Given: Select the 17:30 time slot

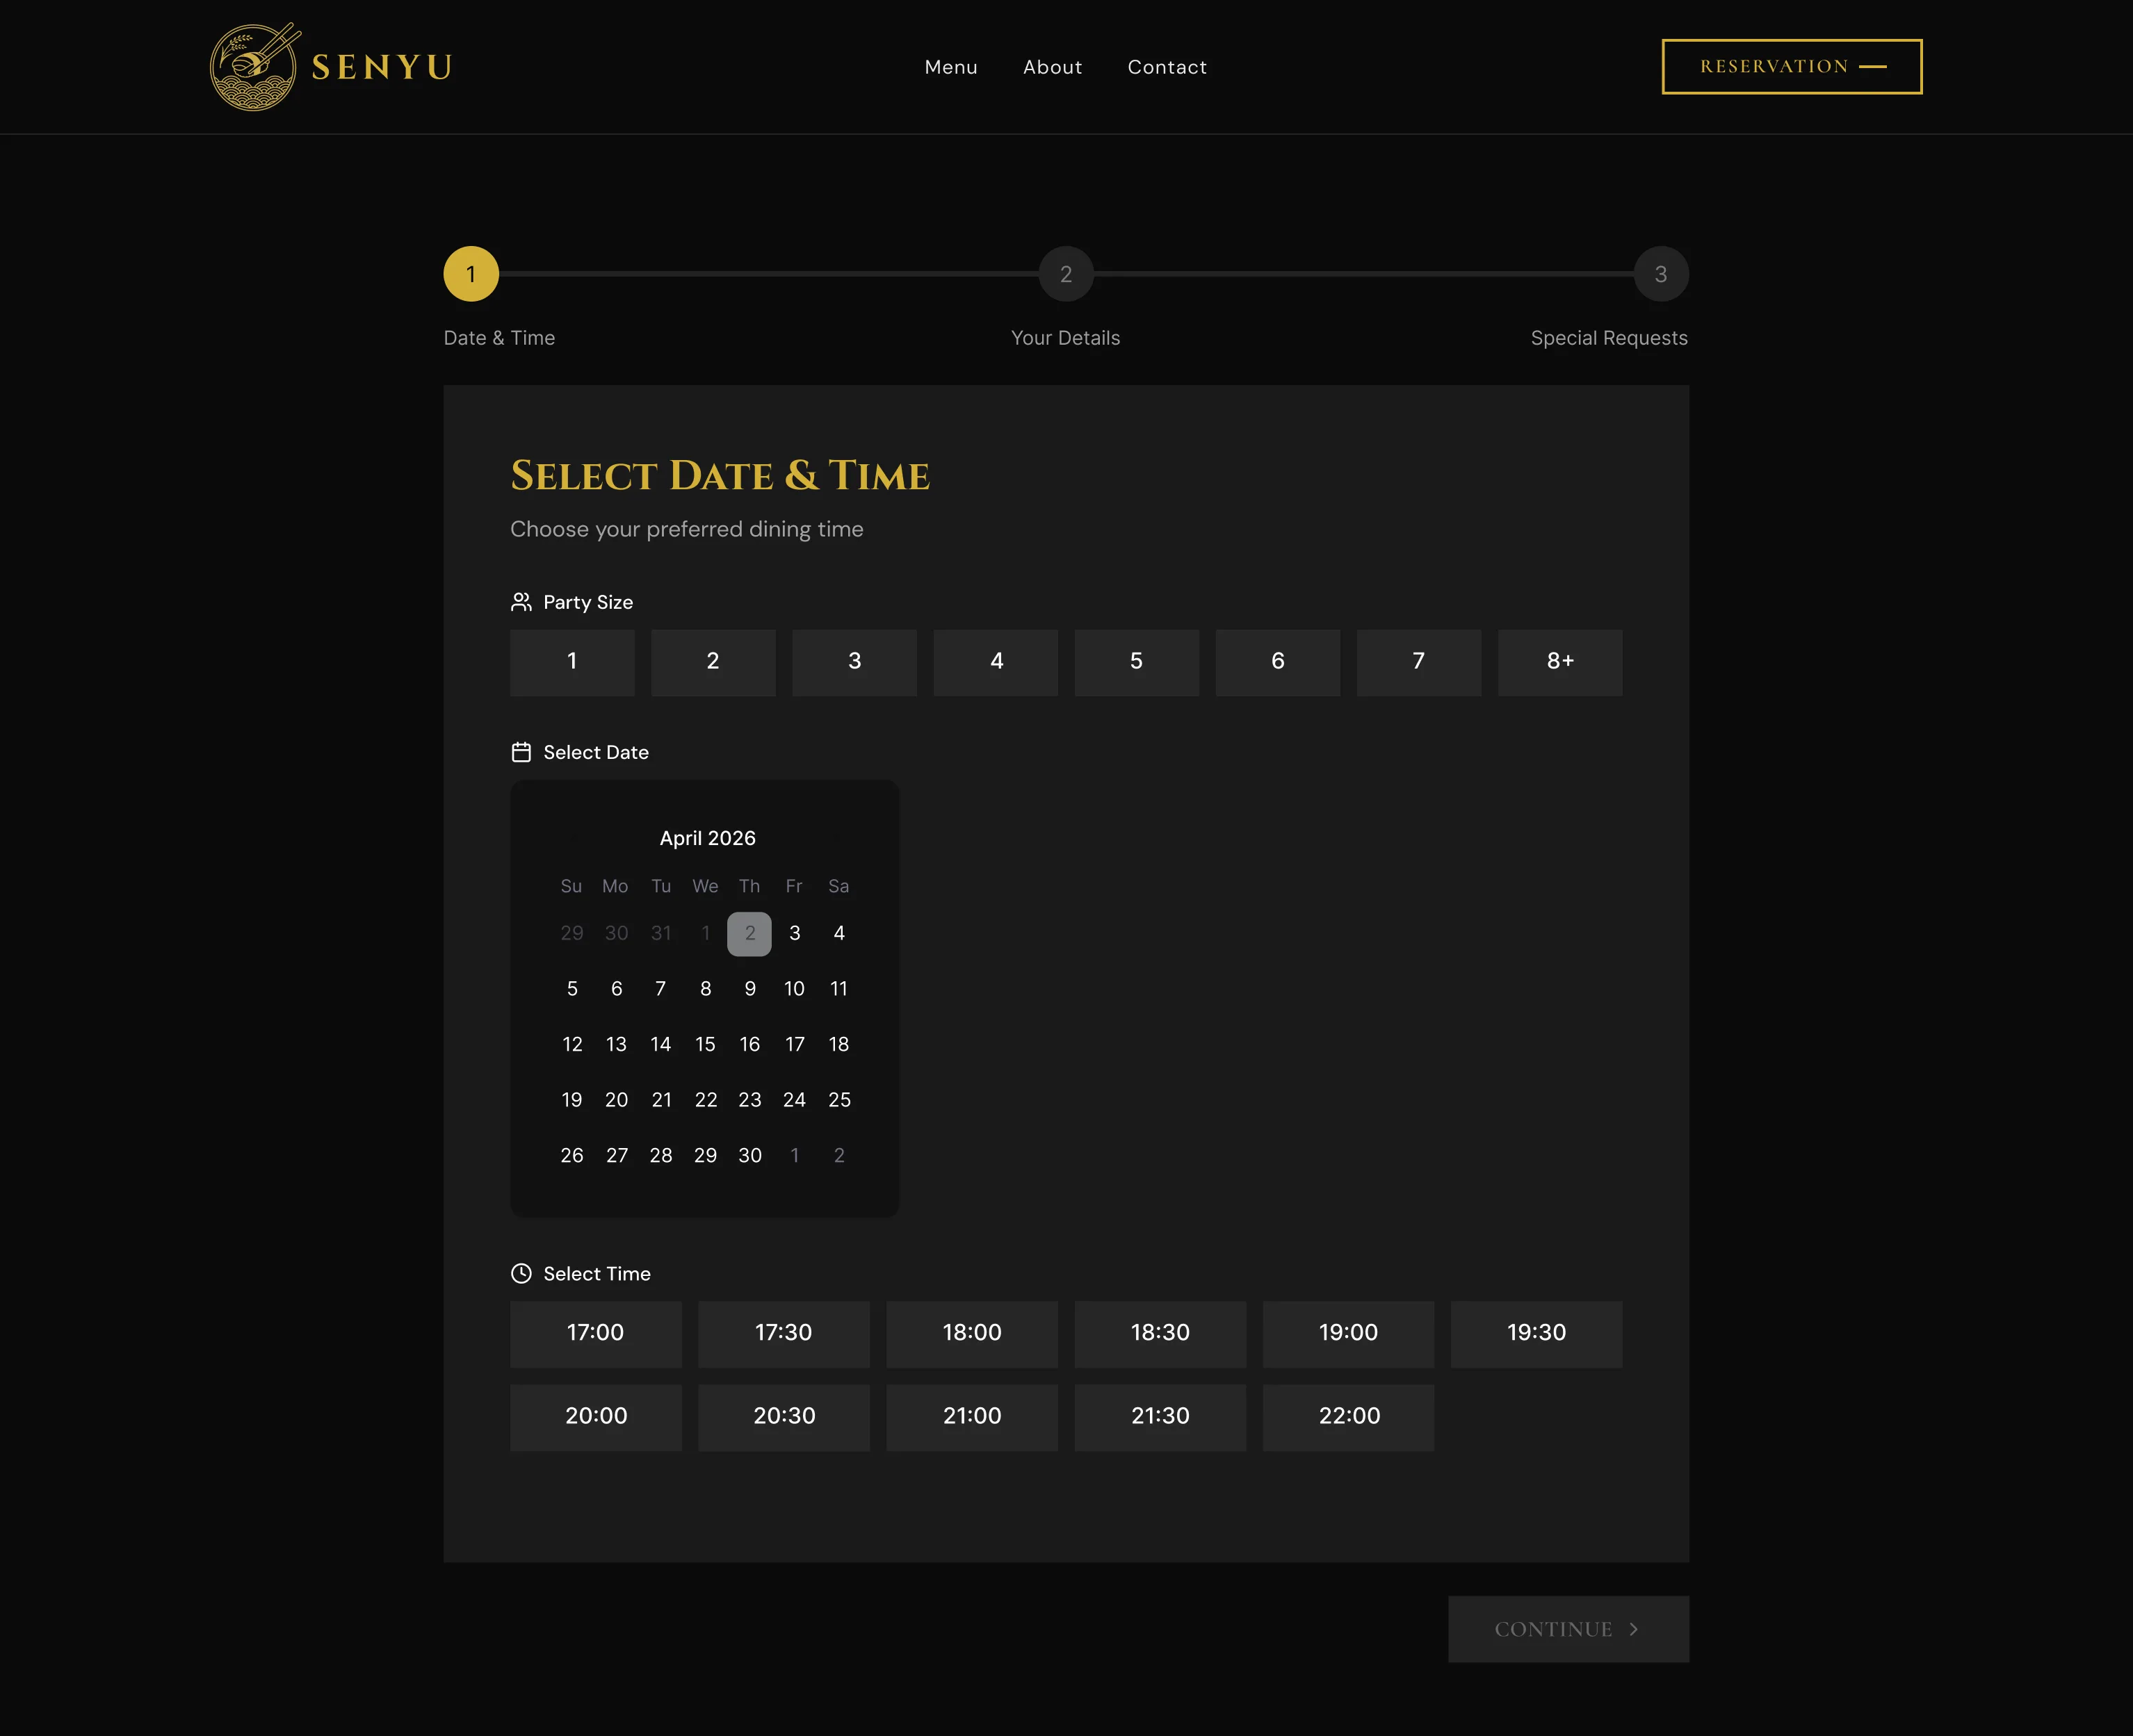Looking at the screenshot, I should pyautogui.click(x=784, y=1334).
